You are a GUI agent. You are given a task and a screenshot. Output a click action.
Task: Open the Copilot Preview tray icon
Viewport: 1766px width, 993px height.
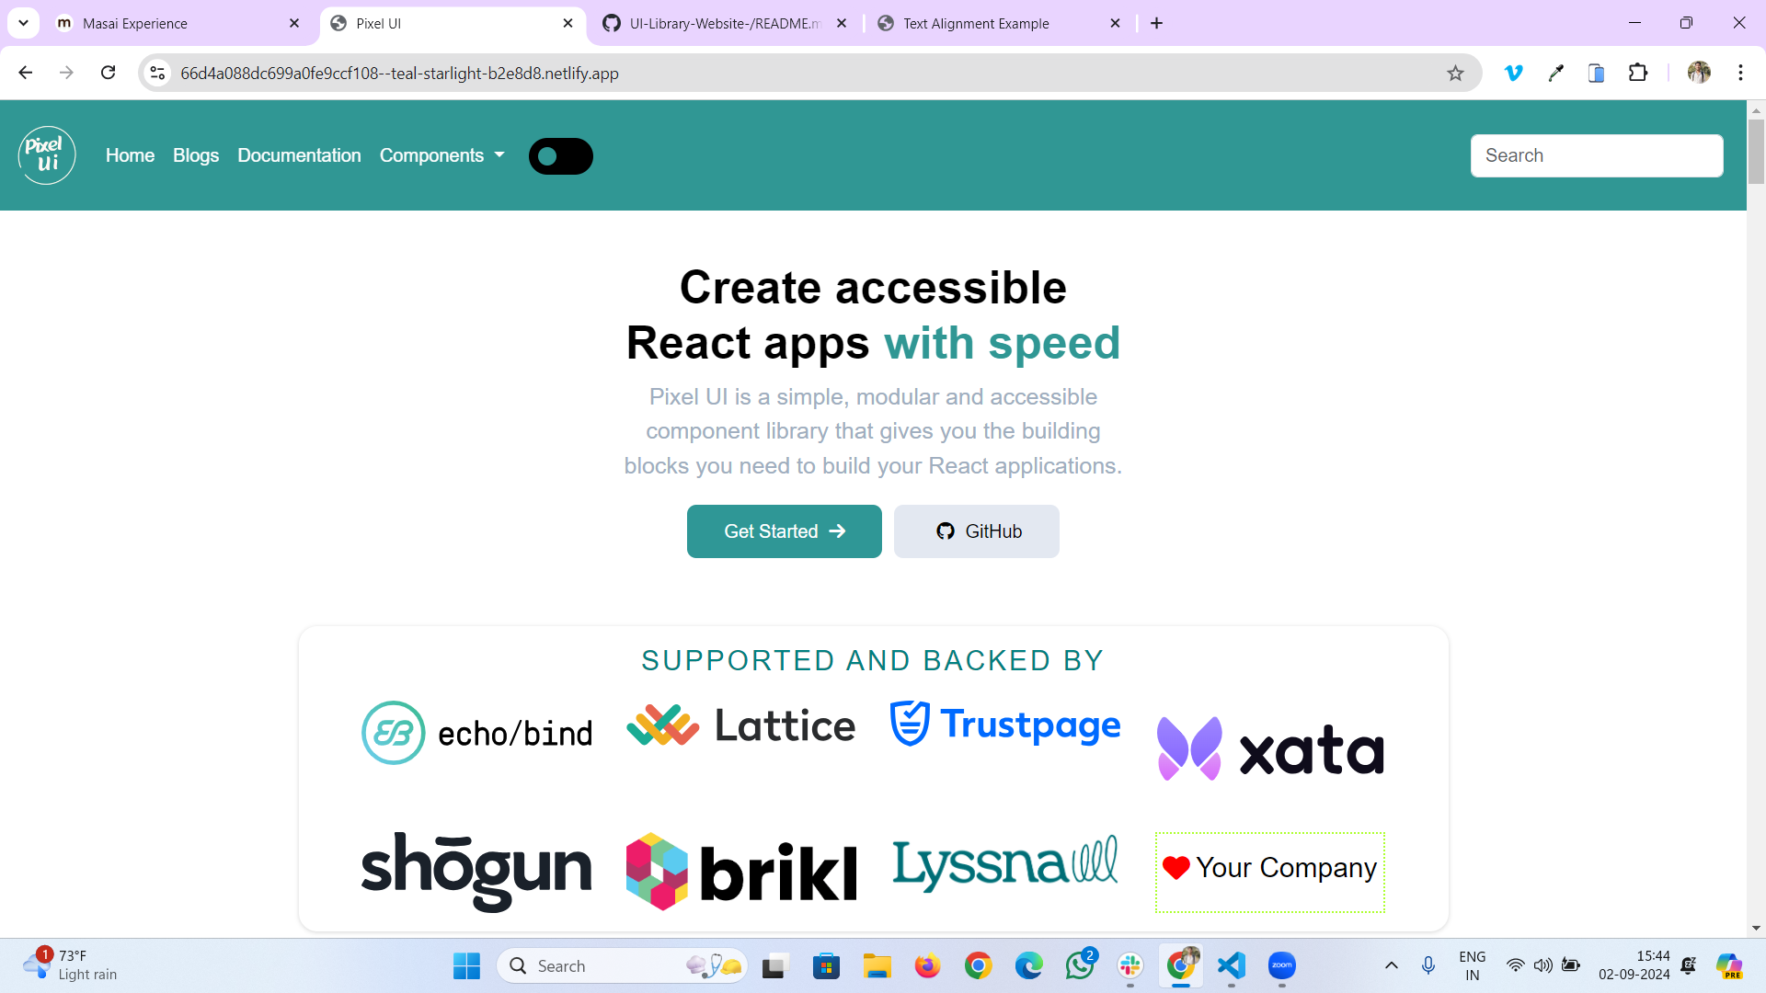(1729, 965)
